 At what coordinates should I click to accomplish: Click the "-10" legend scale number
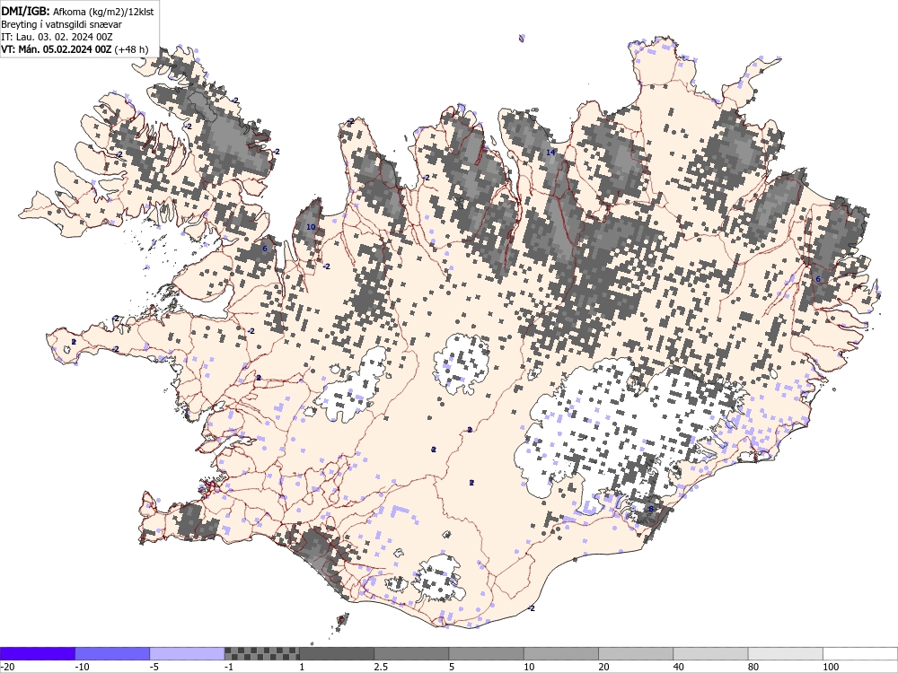(83, 667)
